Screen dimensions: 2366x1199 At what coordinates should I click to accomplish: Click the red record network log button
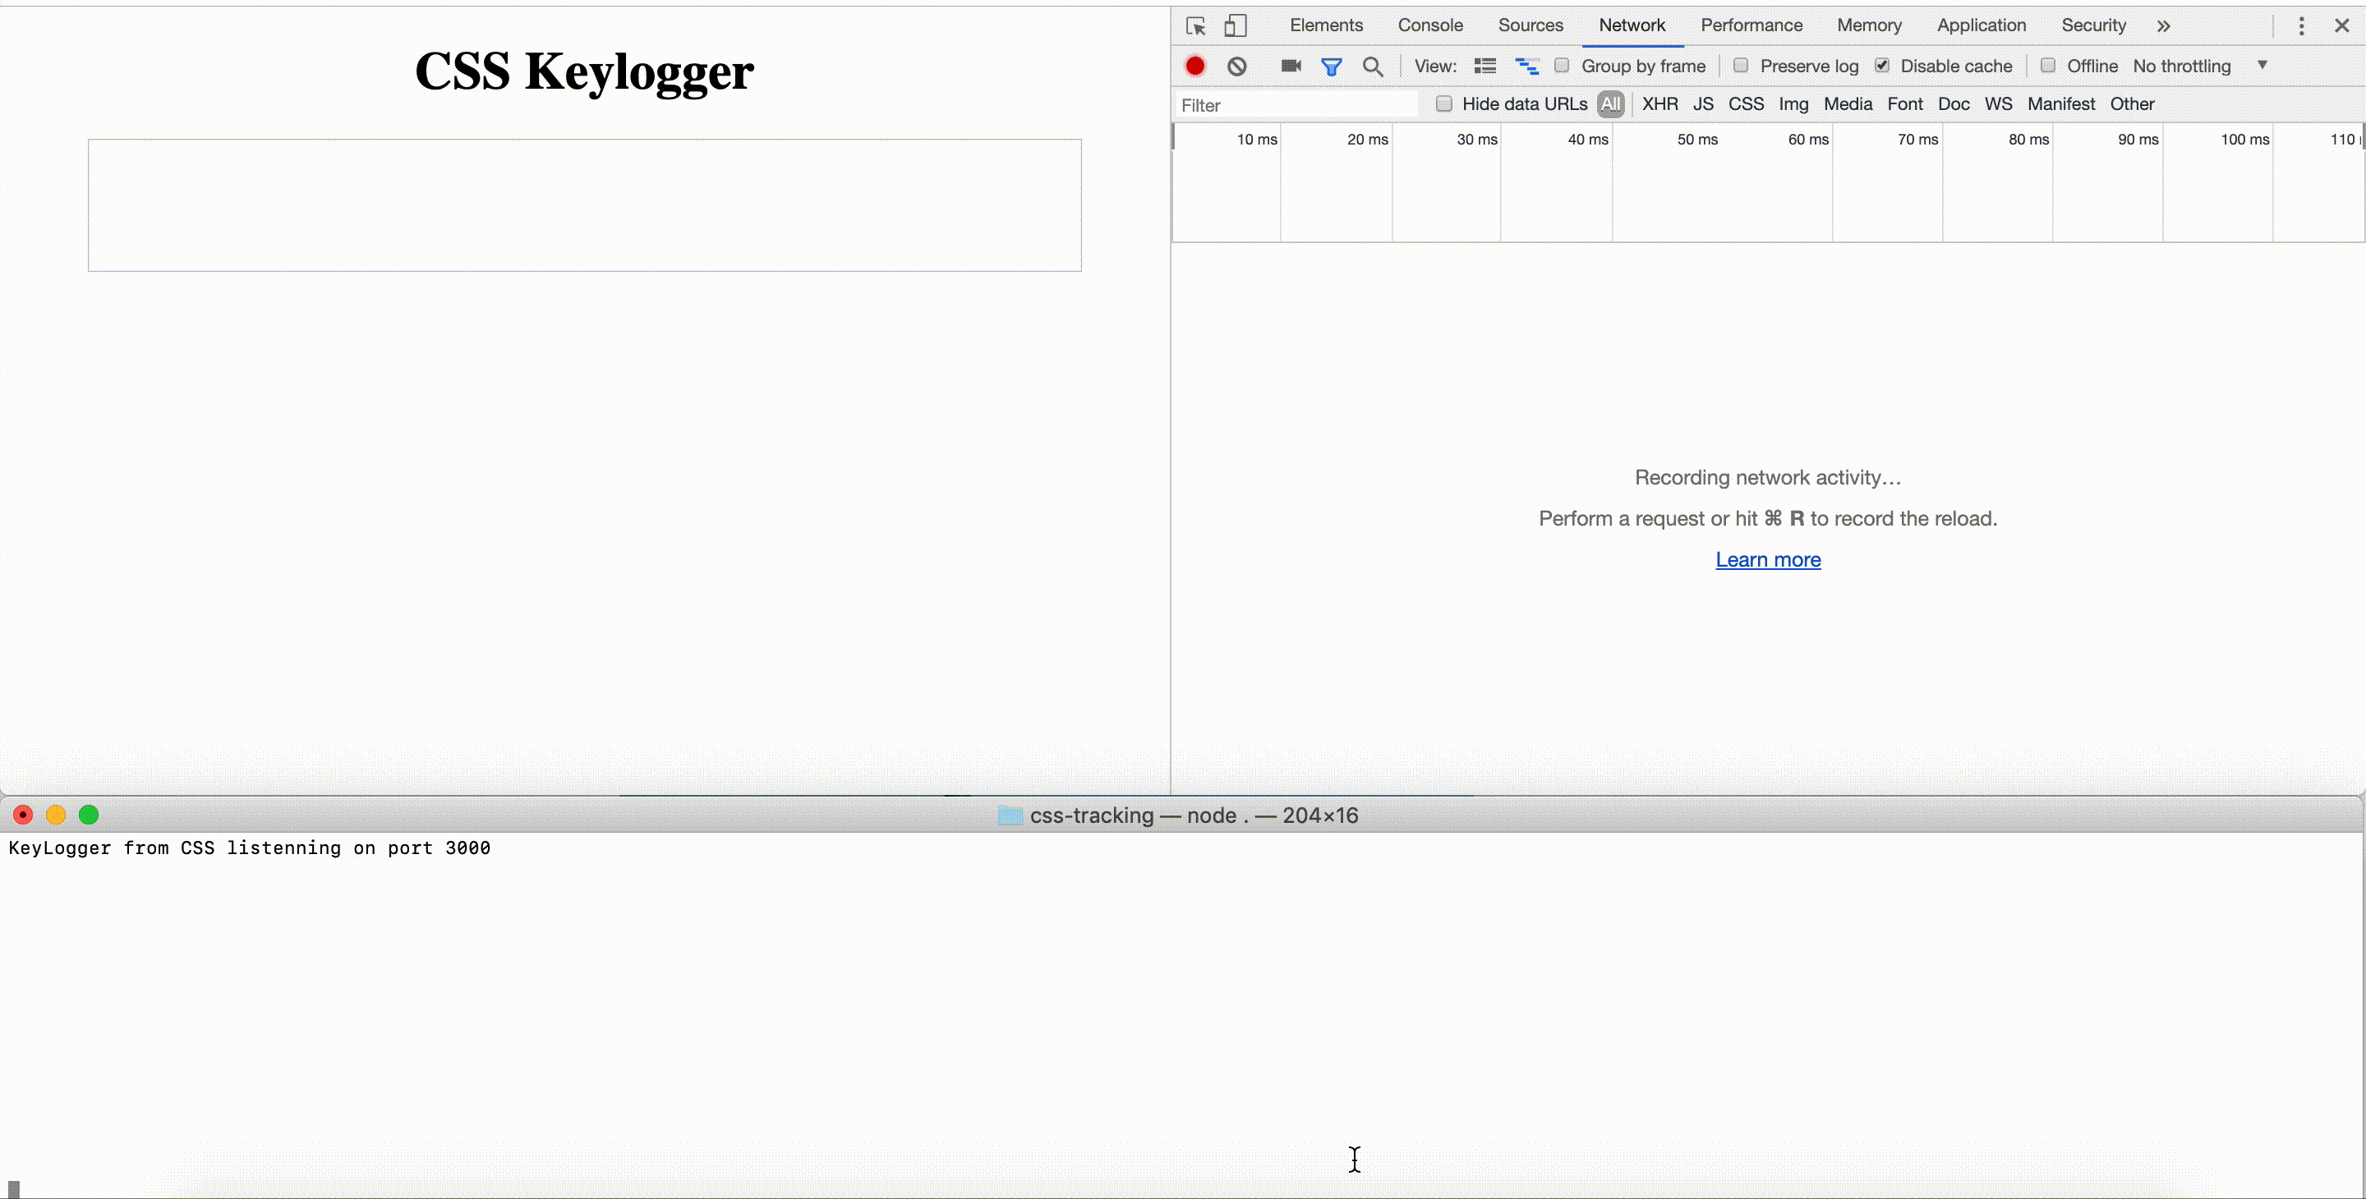click(x=1195, y=66)
